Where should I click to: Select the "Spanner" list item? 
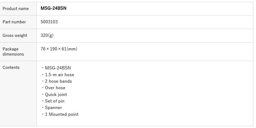53,108
